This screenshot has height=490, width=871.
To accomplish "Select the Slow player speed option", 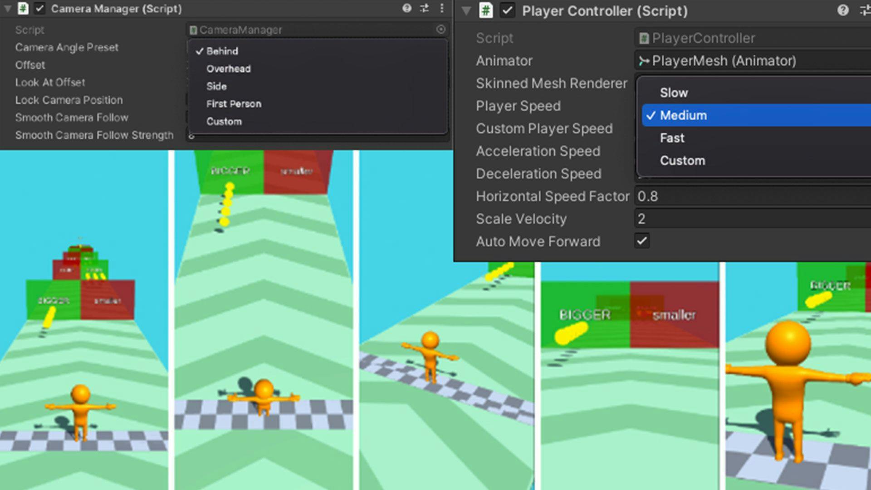I will pos(674,92).
